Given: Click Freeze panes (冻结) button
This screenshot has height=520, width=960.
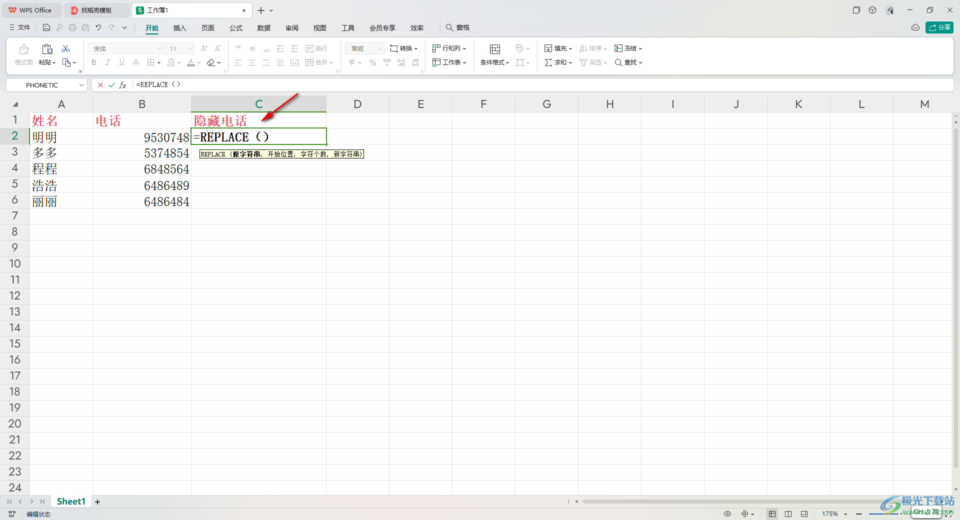Looking at the screenshot, I should (x=628, y=48).
